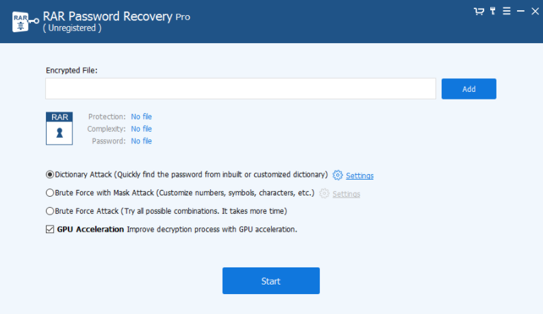Click the Mask Attack settings gear icon
Screen dimensions: 543x314
click(324, 193)
